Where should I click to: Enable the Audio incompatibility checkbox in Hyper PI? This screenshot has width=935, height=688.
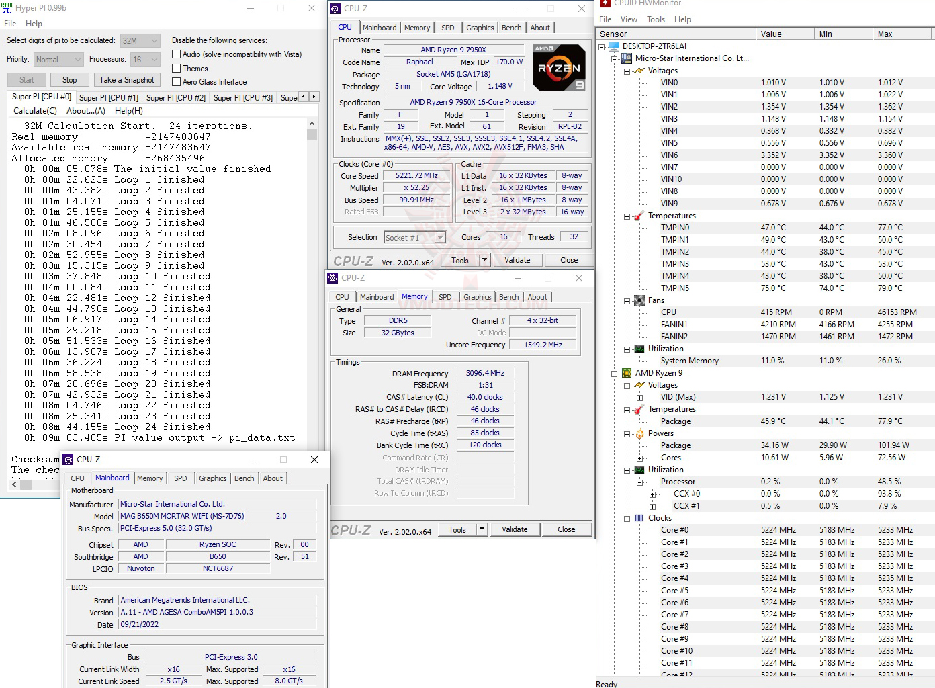coord(175,54)
